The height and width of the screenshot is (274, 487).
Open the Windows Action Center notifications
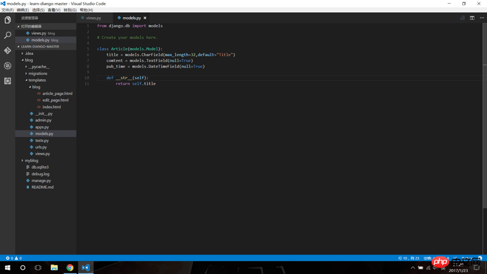[477, 267]
